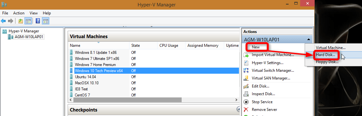Click the Back arrow toolbar icon
Image resolution: width=362 pixels, height=116 pixels.
click(3, 21)
